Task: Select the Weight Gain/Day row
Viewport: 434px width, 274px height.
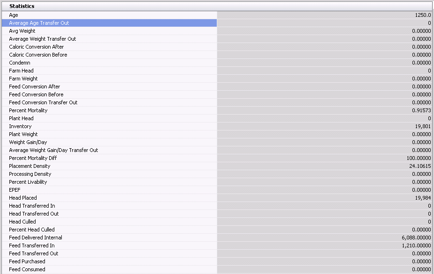Action: click(28, 142)
